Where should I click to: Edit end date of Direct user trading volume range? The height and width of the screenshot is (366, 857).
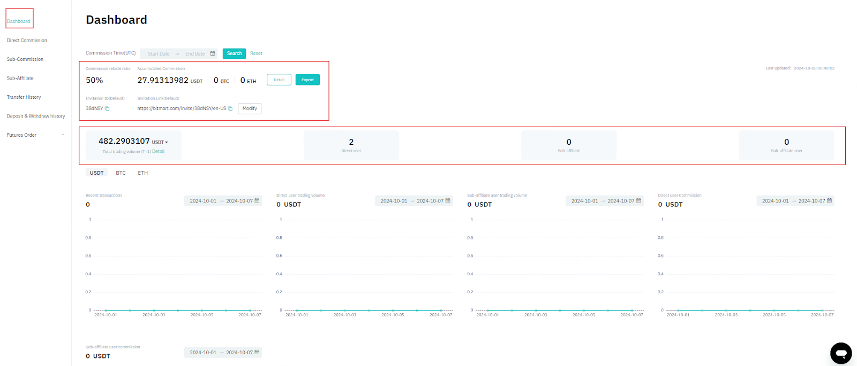pyautogui.click(x=430, y=201)
